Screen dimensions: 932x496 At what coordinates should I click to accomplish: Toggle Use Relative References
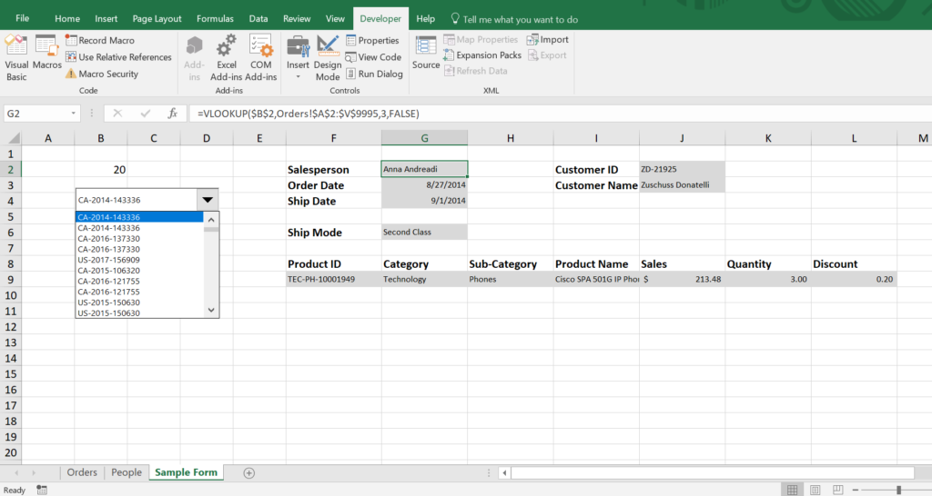pyautogui.click(x=118, y=57)
